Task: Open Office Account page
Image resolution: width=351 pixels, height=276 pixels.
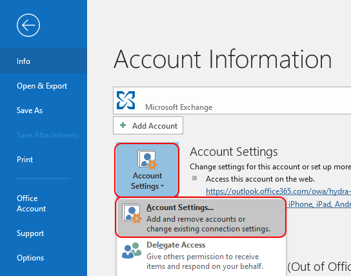Action: [31, 204]
